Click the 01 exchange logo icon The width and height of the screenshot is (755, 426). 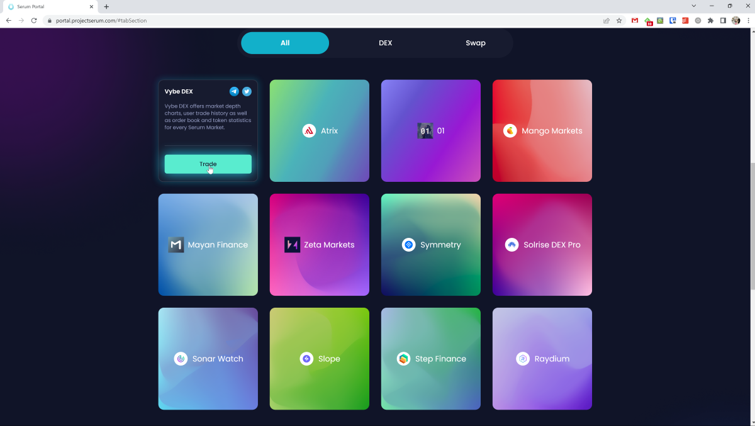click(x=425, y=131)
